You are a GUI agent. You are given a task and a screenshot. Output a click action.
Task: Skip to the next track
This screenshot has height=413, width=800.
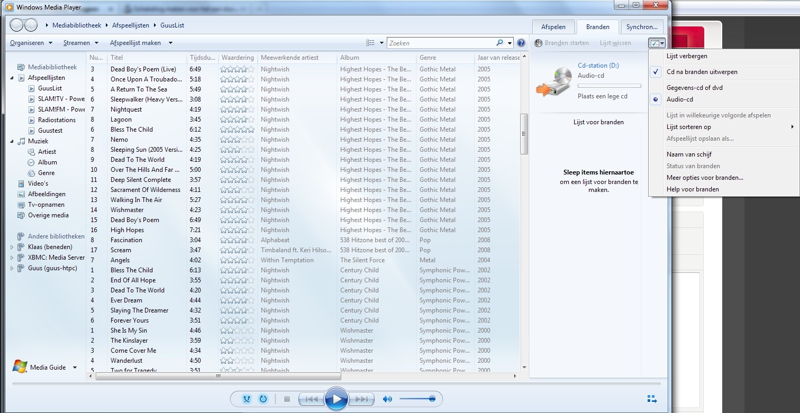coord(361,399)
